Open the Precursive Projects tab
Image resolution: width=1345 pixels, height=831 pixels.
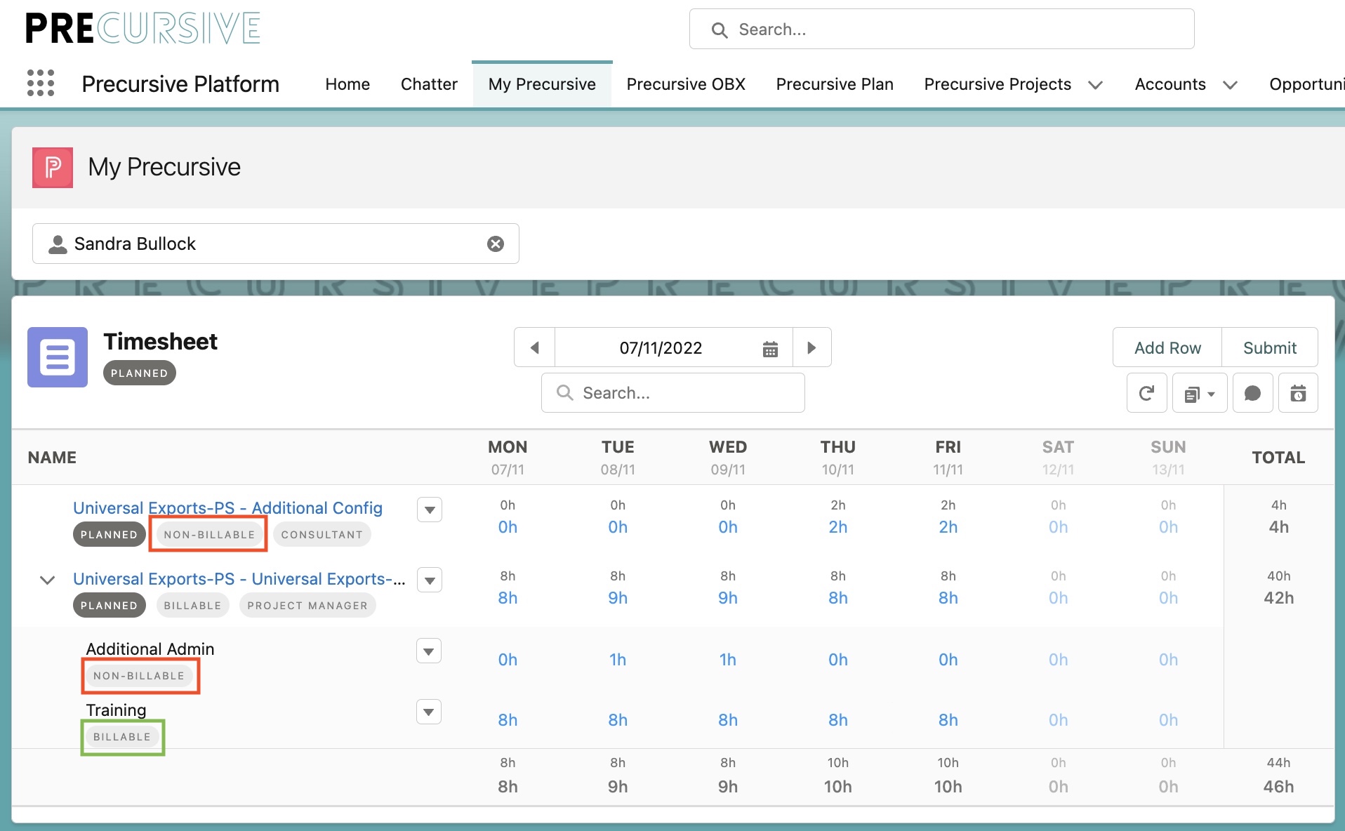coord(998,84)
